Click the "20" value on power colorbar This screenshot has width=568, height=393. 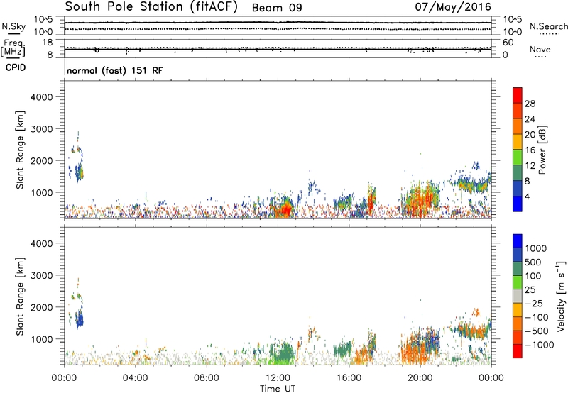(530, 135)
